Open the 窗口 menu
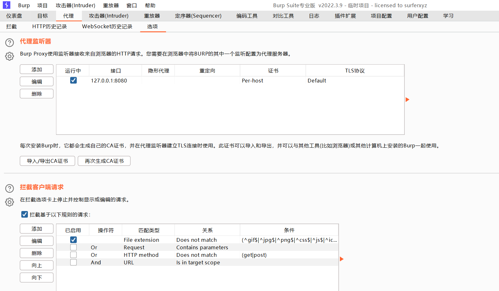 coord(132,5)
